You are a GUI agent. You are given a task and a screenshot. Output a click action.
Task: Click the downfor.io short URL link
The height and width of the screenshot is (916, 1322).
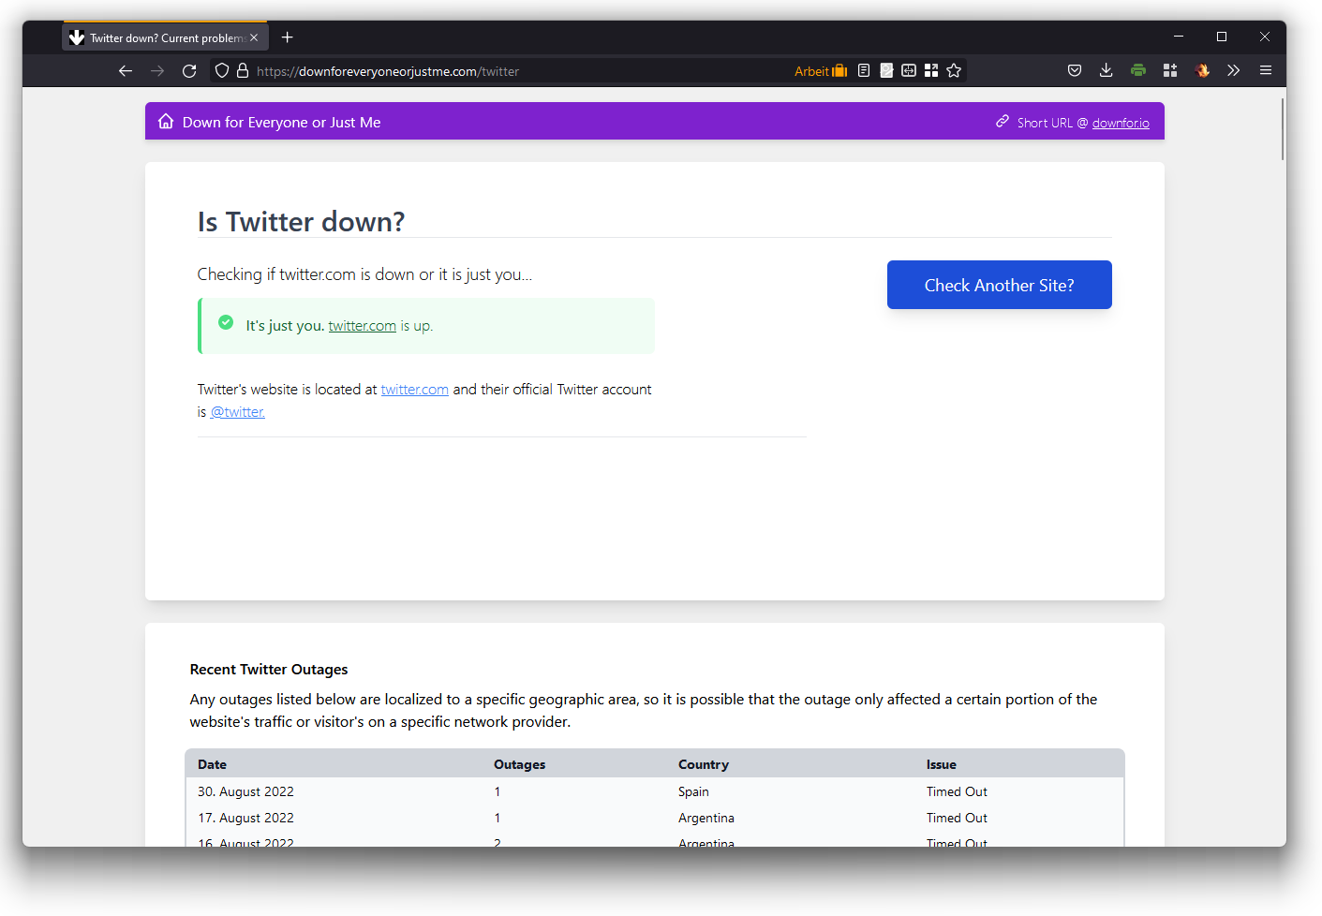pyautogui.click(x=1121, y=124)
